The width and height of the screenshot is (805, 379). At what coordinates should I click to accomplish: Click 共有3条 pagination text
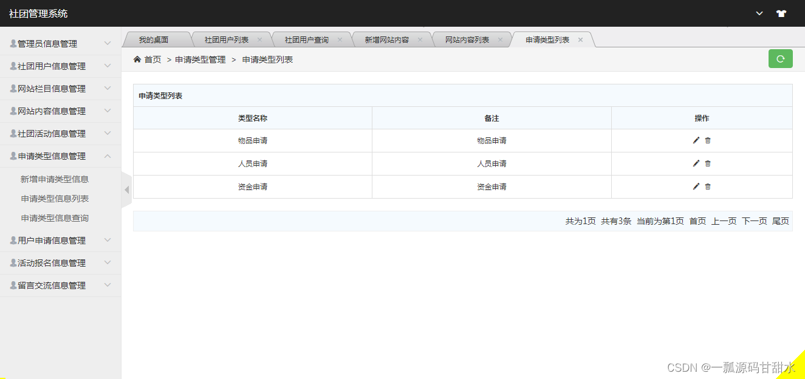pos(616,221)
